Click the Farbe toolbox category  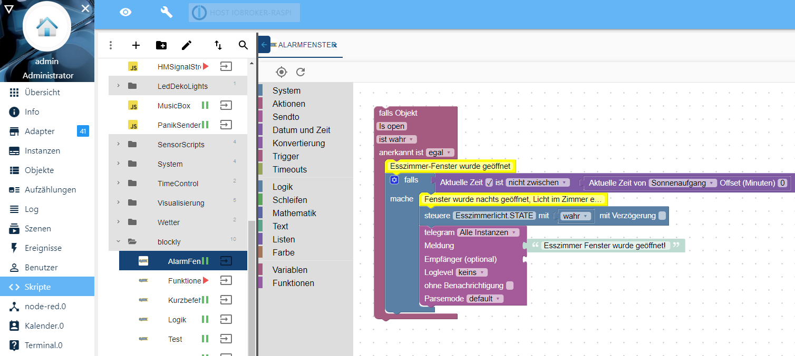[x=283, y=252]
